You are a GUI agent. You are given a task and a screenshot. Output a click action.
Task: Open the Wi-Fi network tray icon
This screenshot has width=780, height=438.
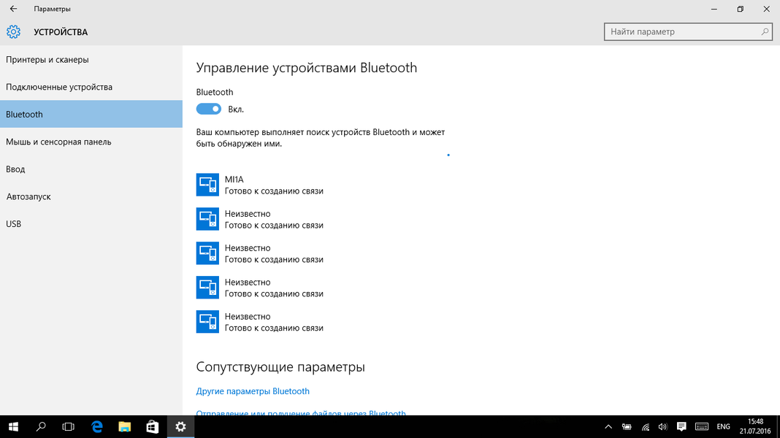(x=646, y=426)
